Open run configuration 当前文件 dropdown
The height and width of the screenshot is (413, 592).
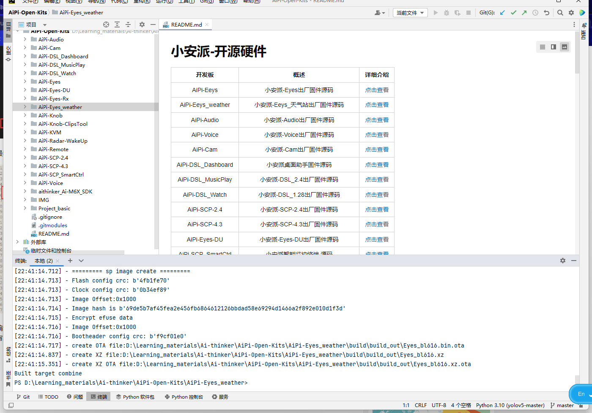pyautogui.click(x=410, y=13)
